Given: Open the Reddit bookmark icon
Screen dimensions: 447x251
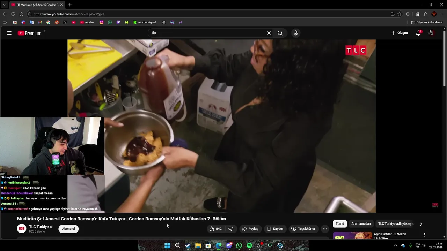Looking at the screenshot, I should pos(57,22).
